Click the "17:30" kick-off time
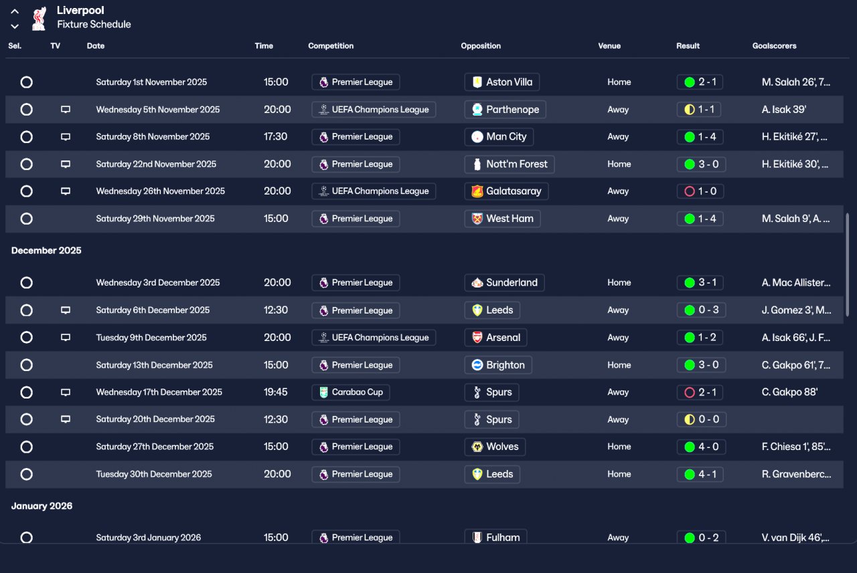 (276, 137)
